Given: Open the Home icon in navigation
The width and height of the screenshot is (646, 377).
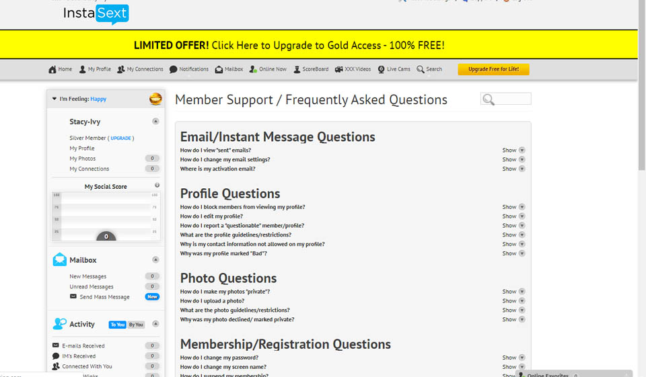Looking at the screenshot, I should tap(52, 70).
